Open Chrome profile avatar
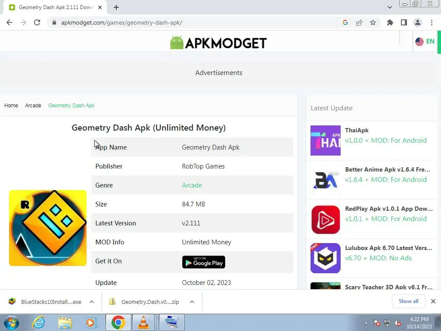 [x=418, y=22]
